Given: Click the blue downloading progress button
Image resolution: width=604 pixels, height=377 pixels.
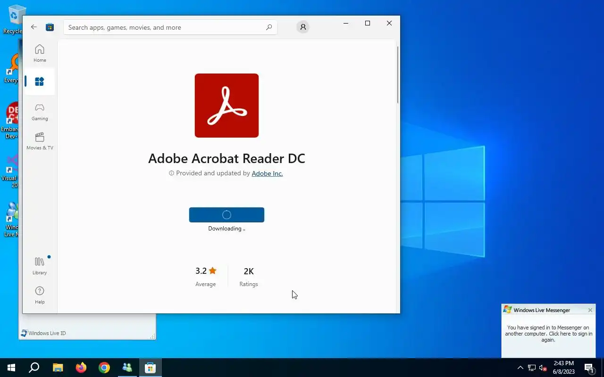Looking at the screenshot, I should (226, 215).
